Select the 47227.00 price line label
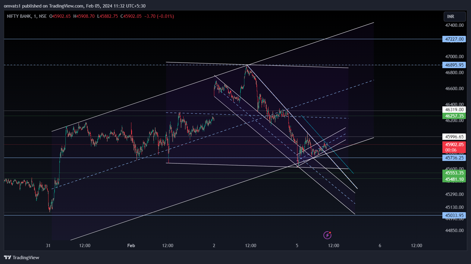 click(454, 39)
